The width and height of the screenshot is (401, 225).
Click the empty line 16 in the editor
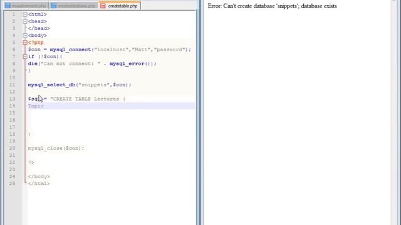[112, 120]
